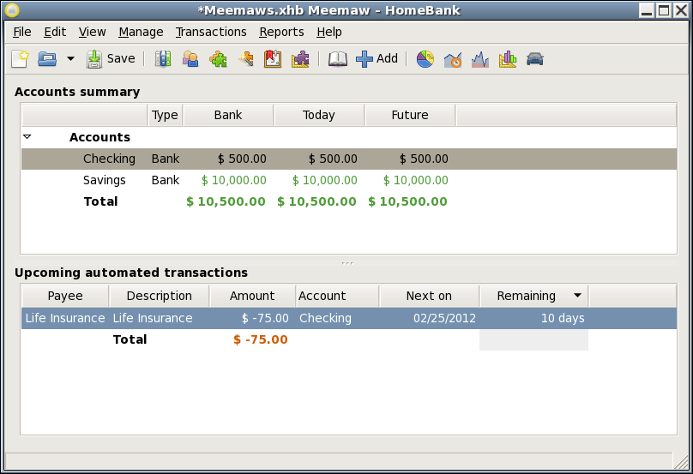
Task: Click the 02/25/2012 next date cell
Action: point(444,319)
